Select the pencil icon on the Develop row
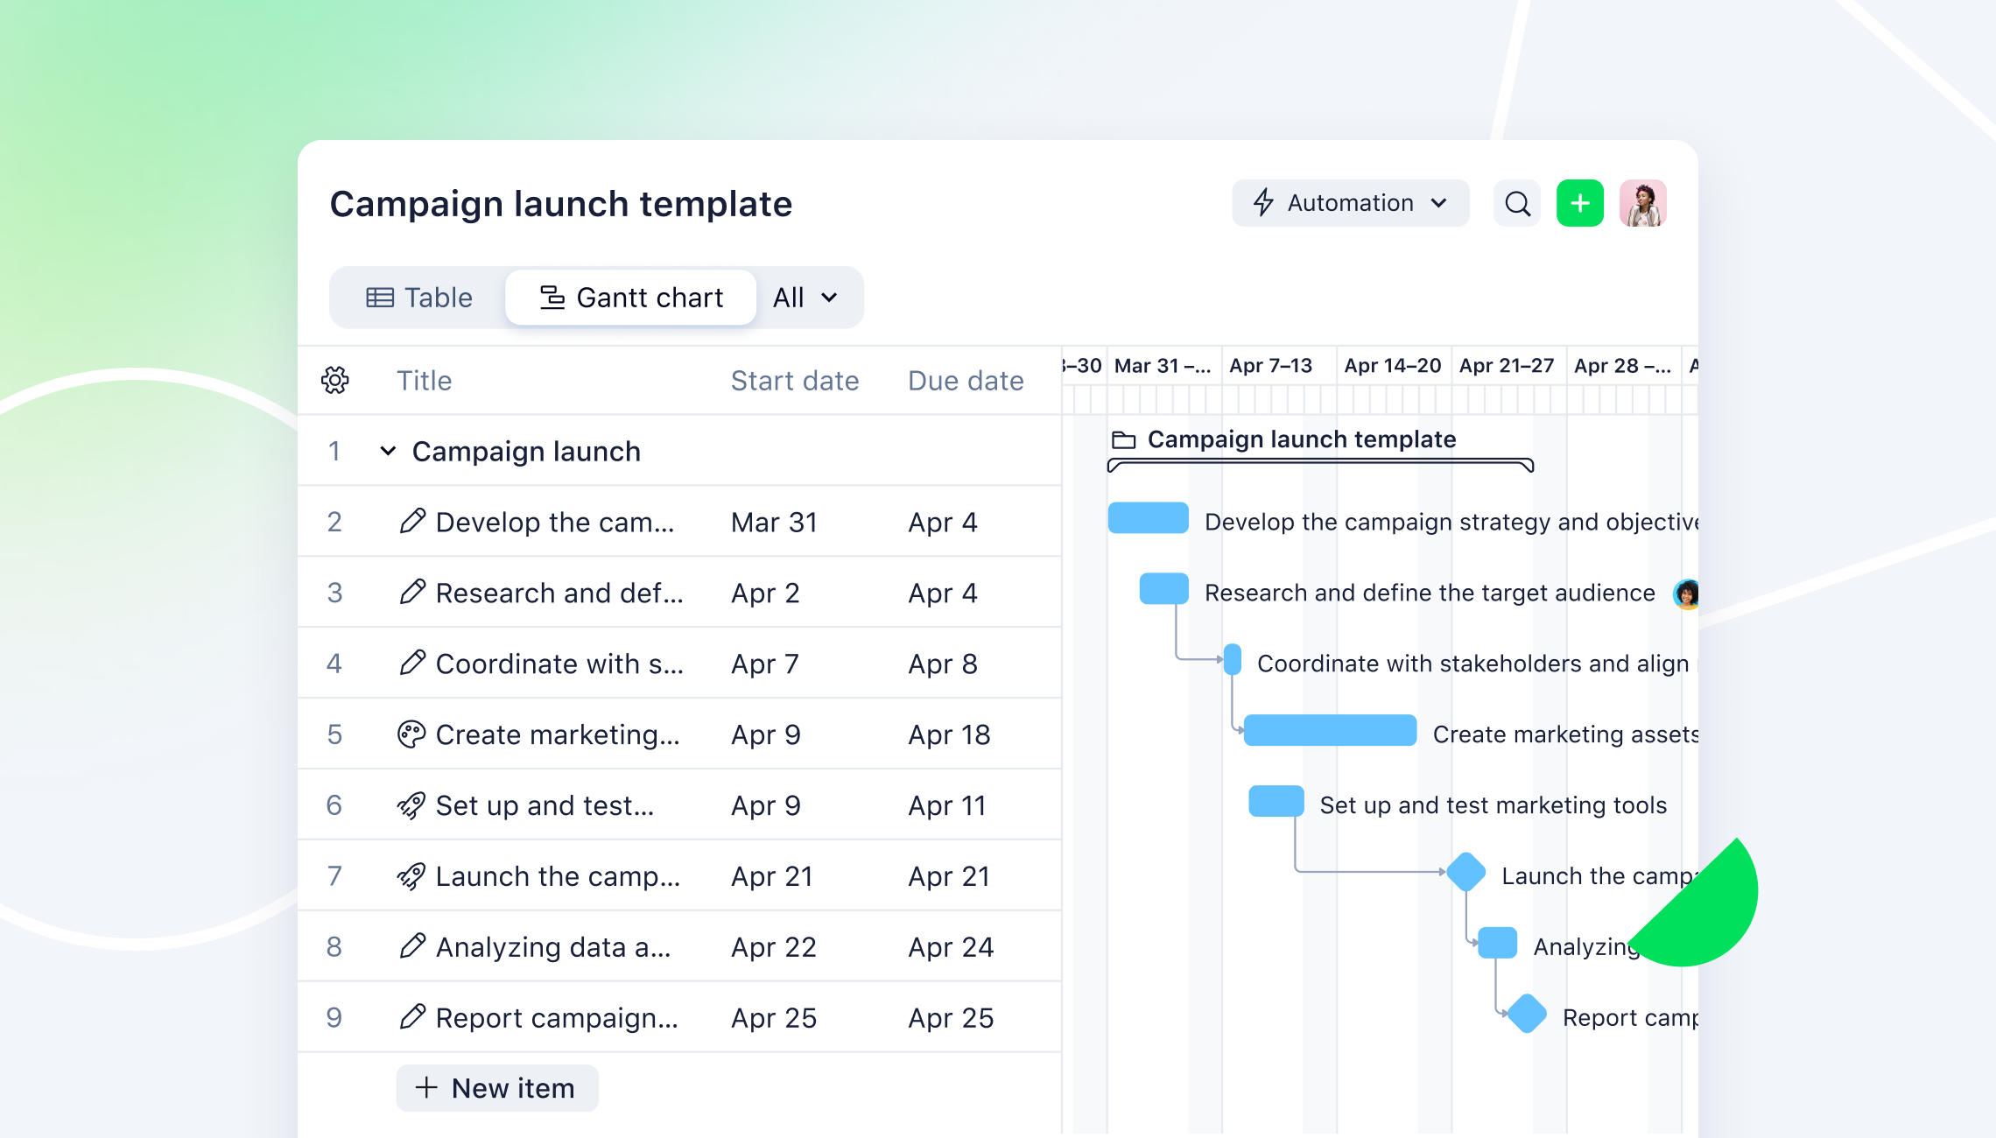Screen dimensions: 1996x1138 click(x=413, y=522)
